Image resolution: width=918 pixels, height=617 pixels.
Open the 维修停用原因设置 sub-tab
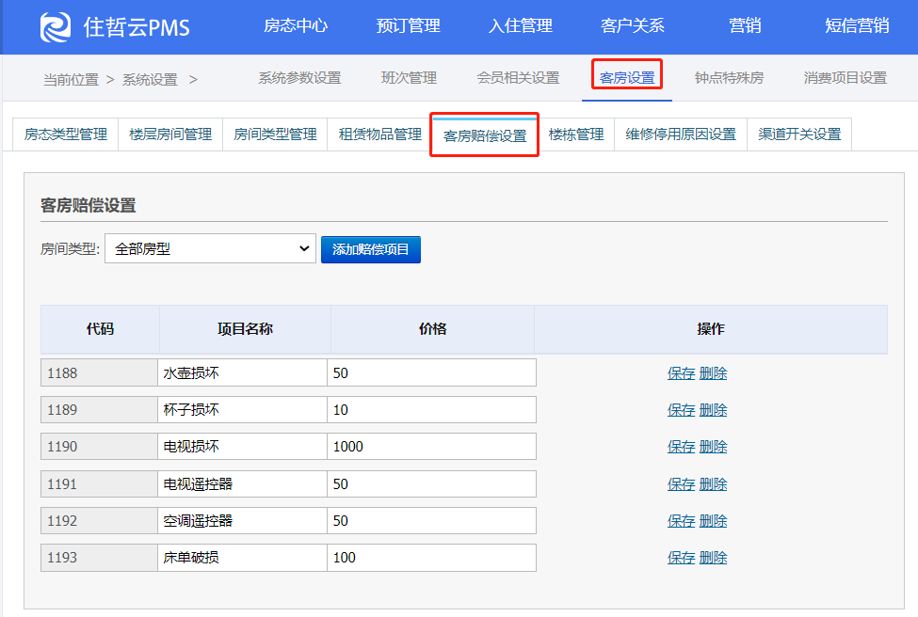tap(681, 134)
